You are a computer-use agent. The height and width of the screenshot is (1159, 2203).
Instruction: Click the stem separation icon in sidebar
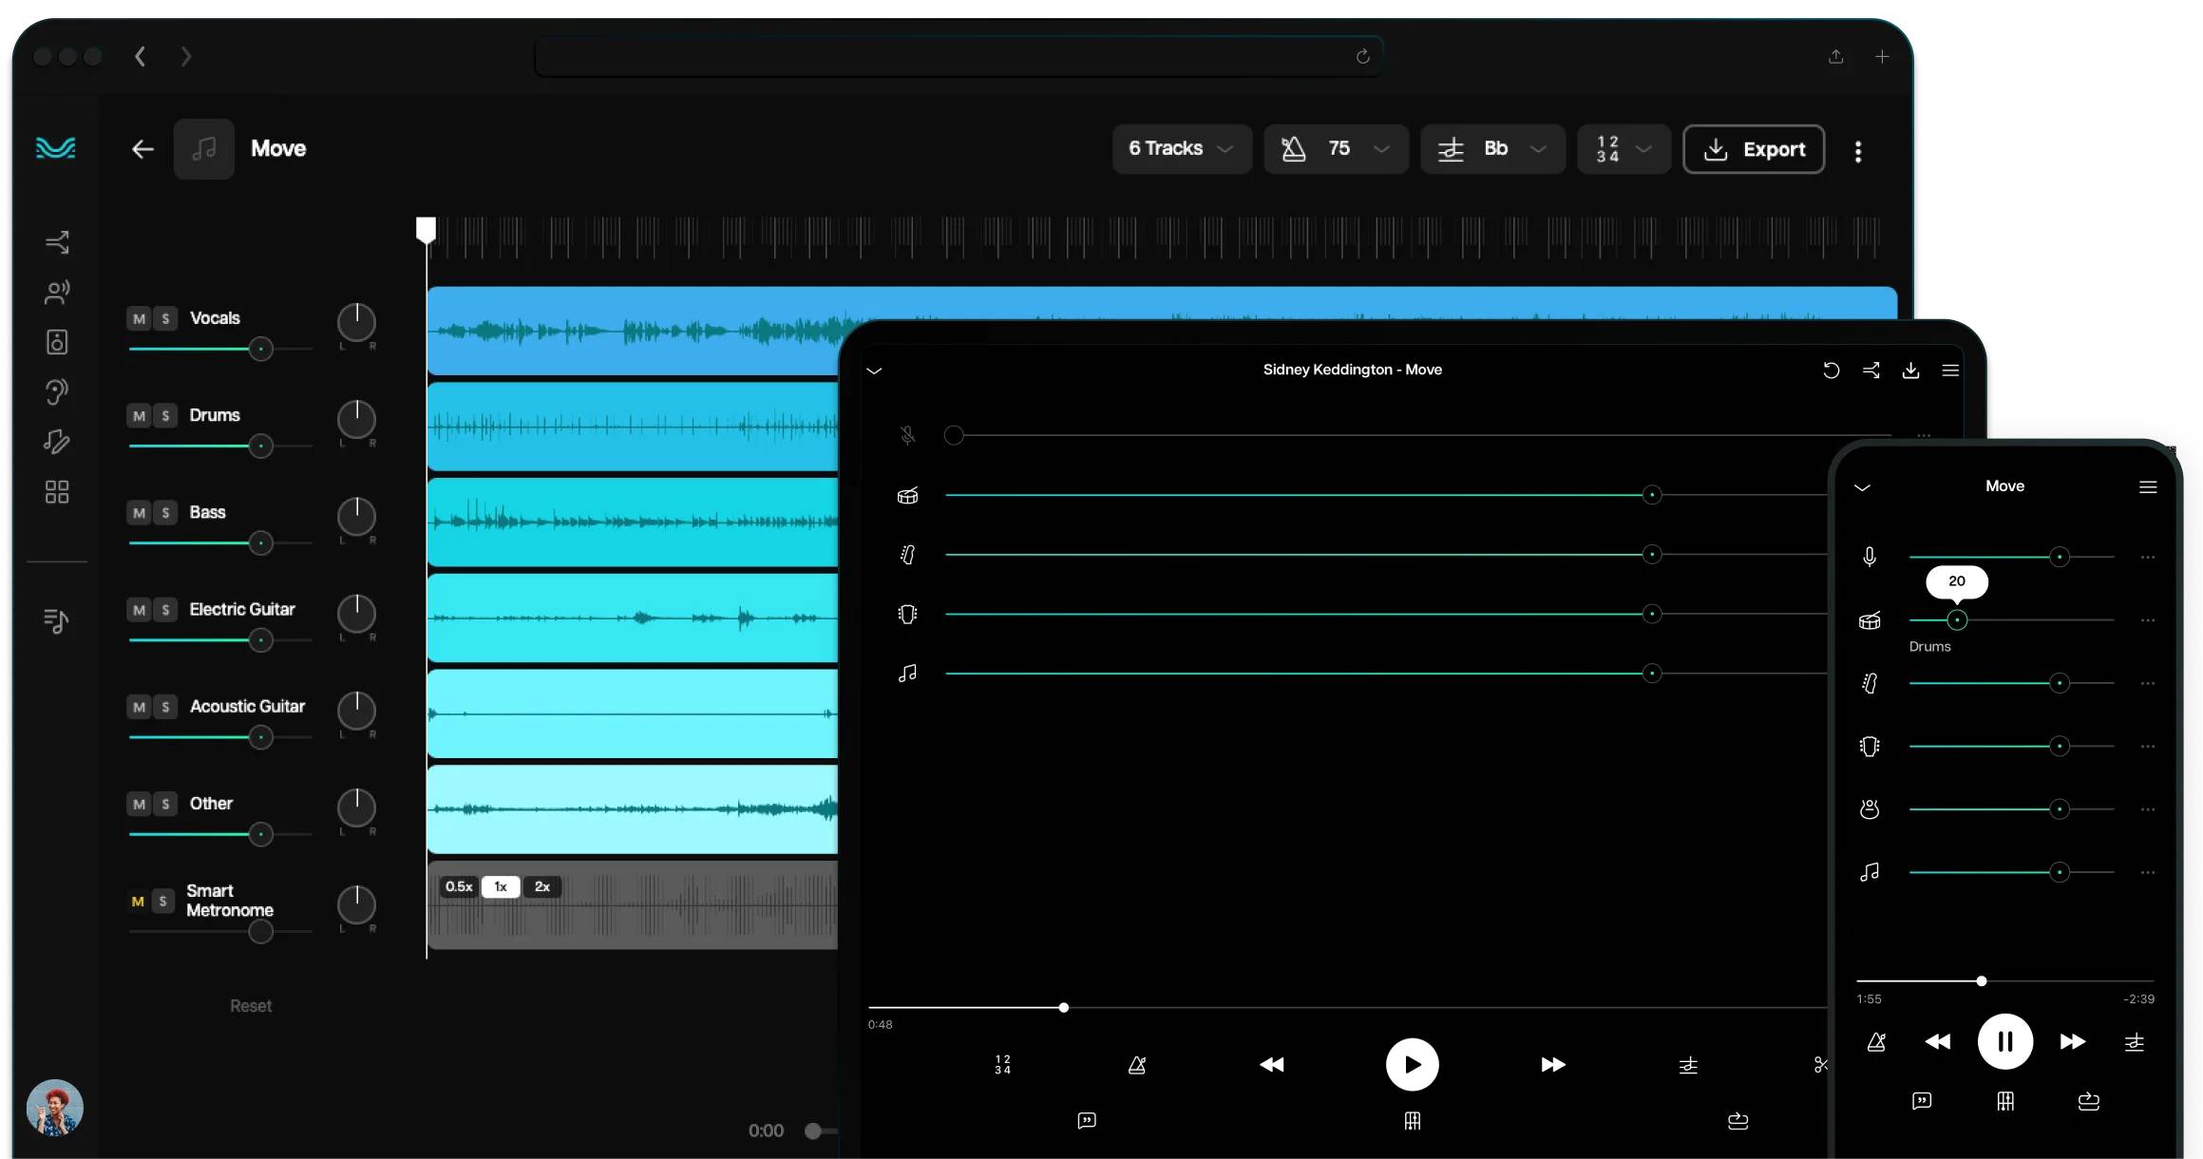55,242
